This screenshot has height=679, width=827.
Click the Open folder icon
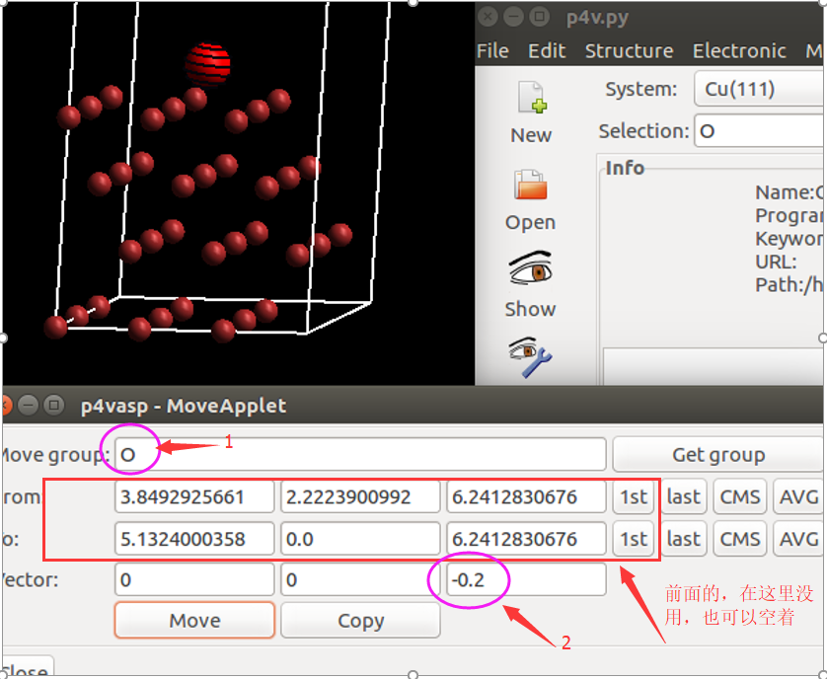(x=530, y=186)
